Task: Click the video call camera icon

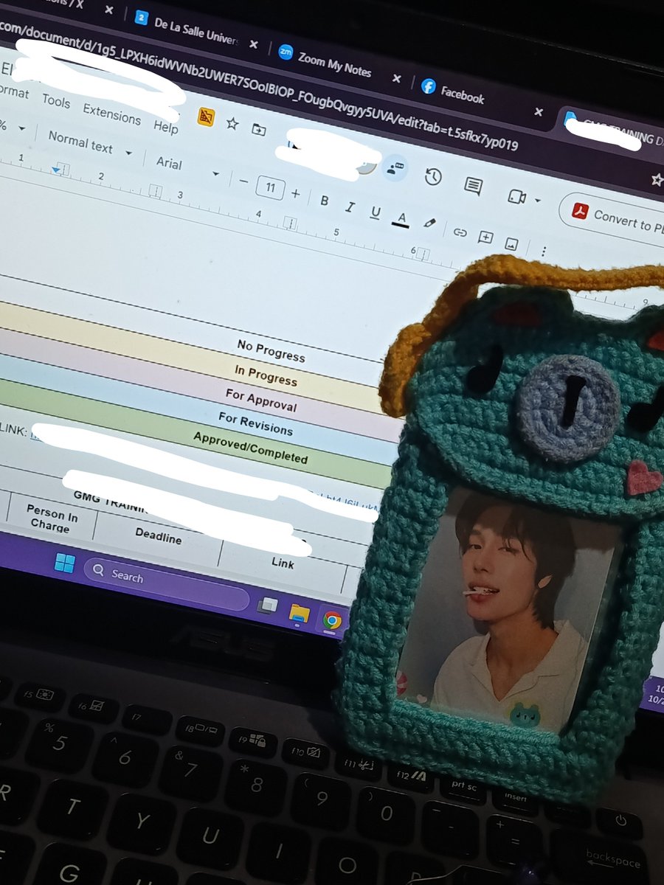Action: pos(516,197)
